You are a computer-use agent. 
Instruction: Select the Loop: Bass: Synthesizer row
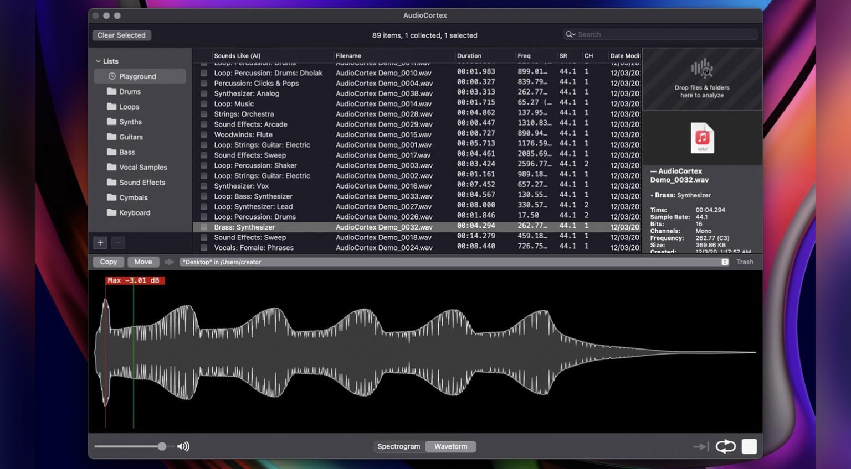point(417,196)
